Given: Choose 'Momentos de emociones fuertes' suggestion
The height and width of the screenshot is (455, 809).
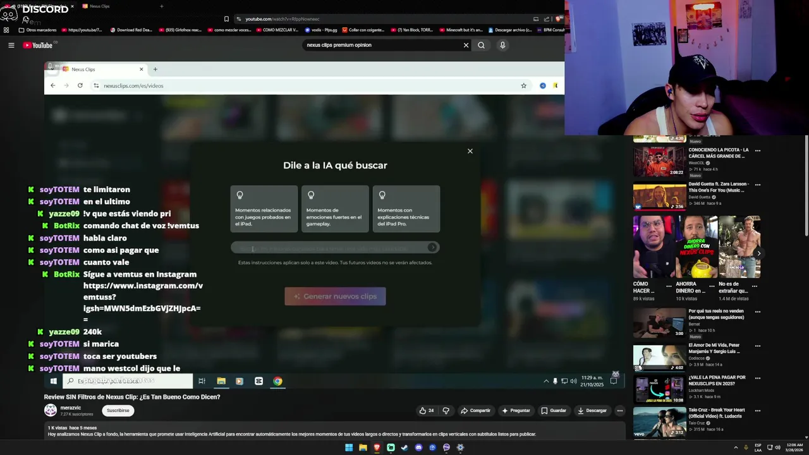Looking at the screenshot, I should pyautogui.click(x=335, y=209).
